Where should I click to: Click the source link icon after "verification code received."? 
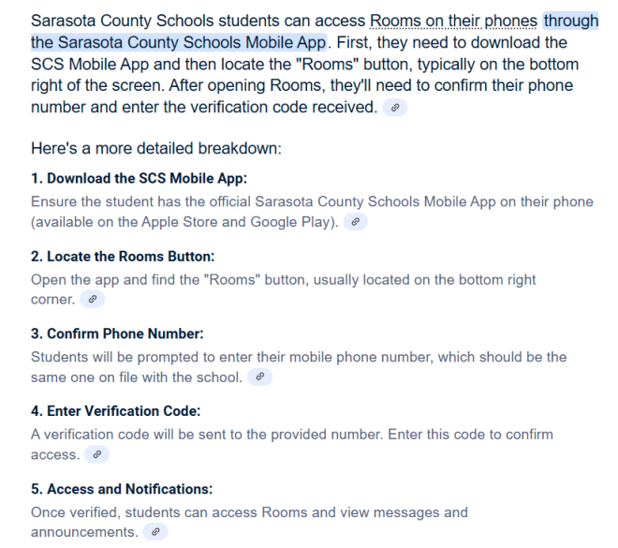point(396,109)
